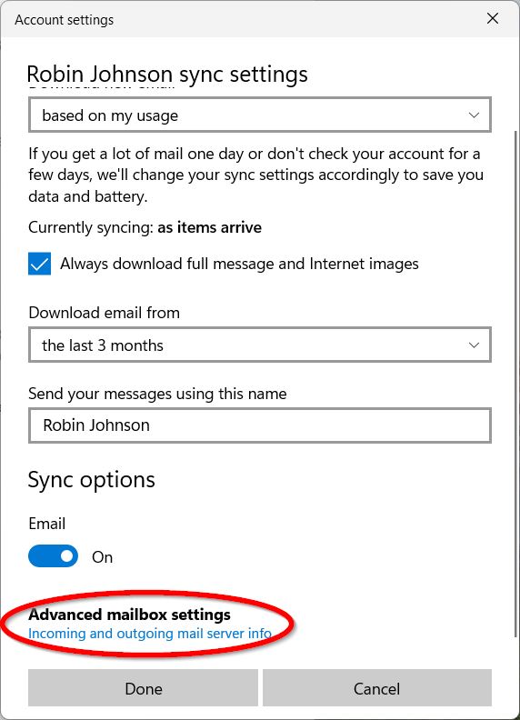This screenshot has width=520, height=720.
Task: Click the "Always download full message and Internet images" label
Action: [239, 264]
